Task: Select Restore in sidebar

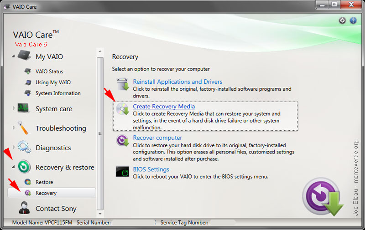Action: click(x=44, y=182)
